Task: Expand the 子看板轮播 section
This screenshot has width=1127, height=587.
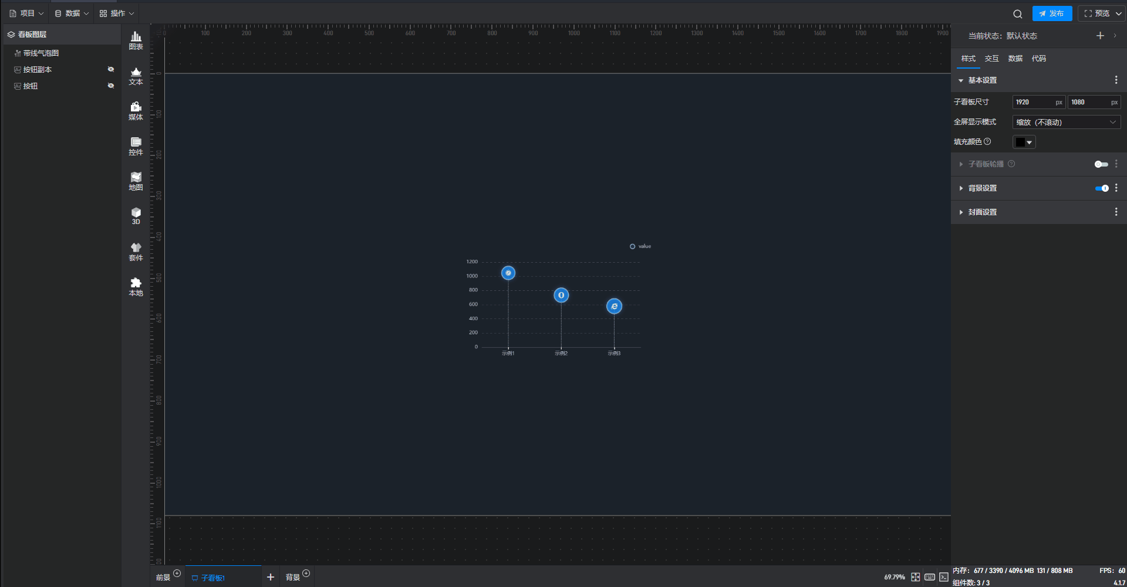Action: [961, 164]
